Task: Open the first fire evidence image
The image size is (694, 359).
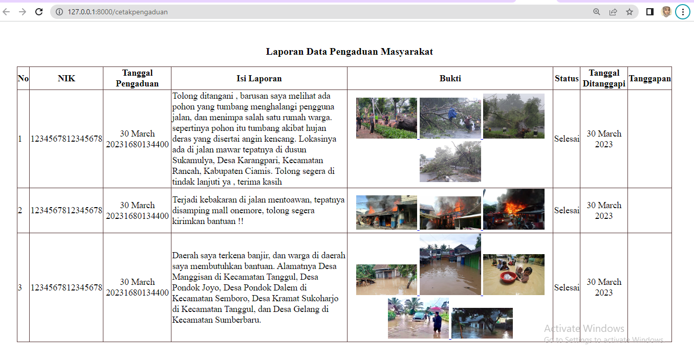Action: tap(386, 212)
